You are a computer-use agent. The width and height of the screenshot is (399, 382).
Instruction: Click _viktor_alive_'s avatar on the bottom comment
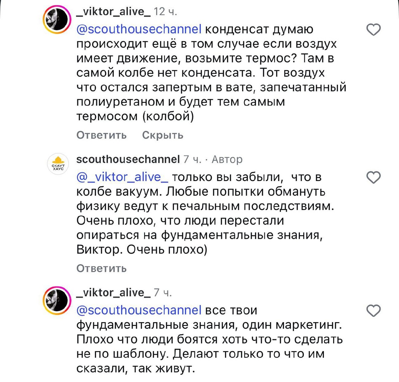click(57, 299)
